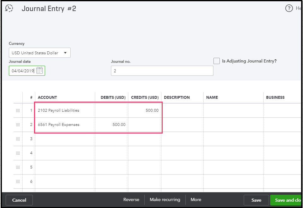Image resolution: width=303 pixels, height=208 pixels.
Task: Click the Save button
Action: pos(256,200)
